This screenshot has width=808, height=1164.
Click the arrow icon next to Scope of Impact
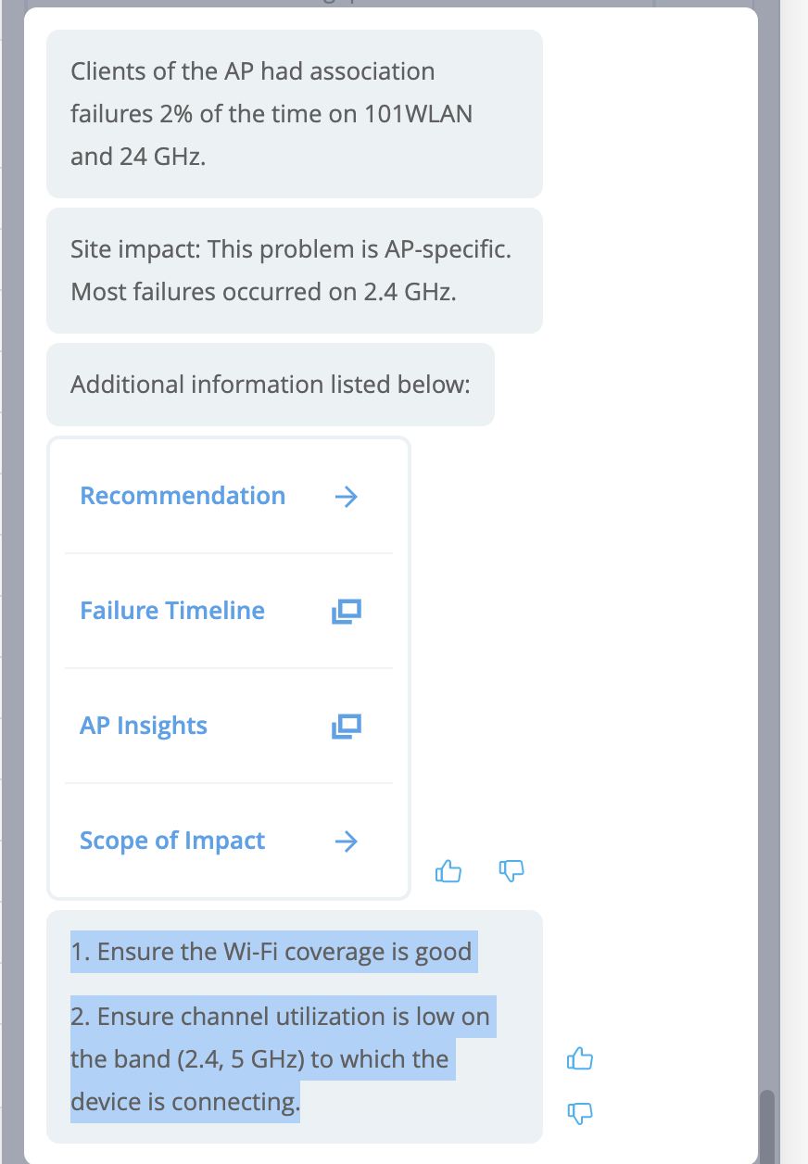(x=346, y=841)
